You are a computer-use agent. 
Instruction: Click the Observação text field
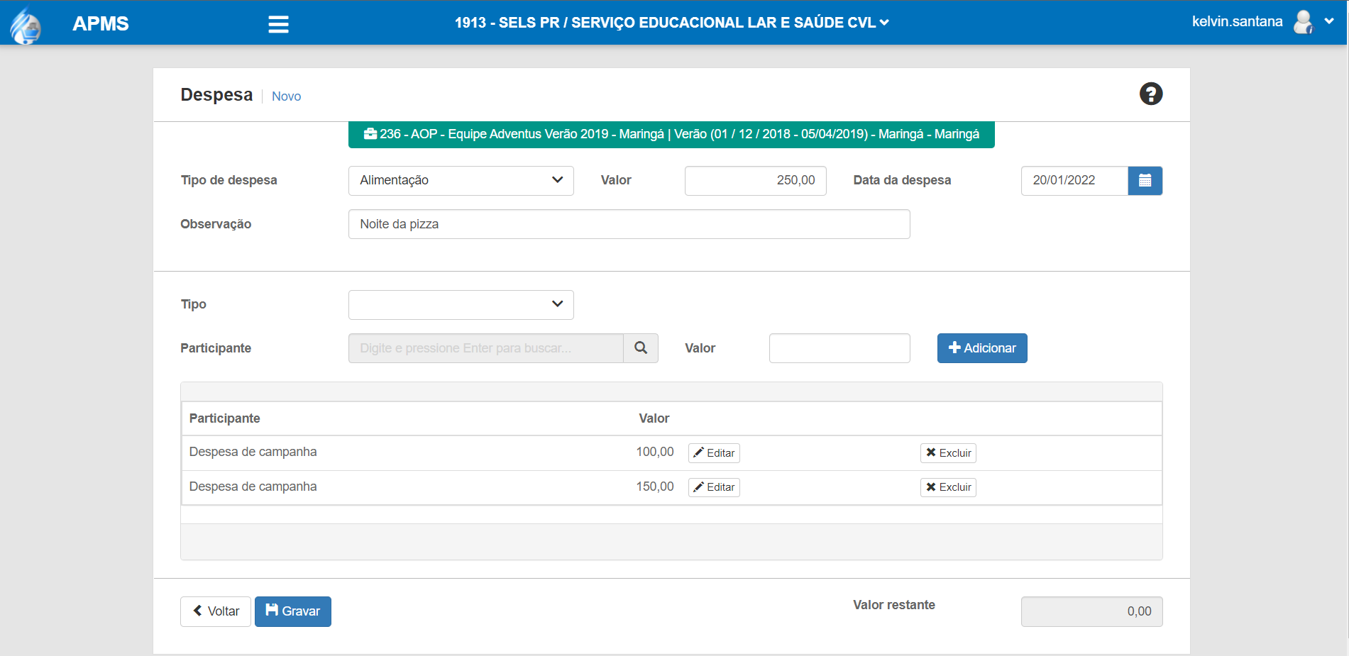[629, 224]
